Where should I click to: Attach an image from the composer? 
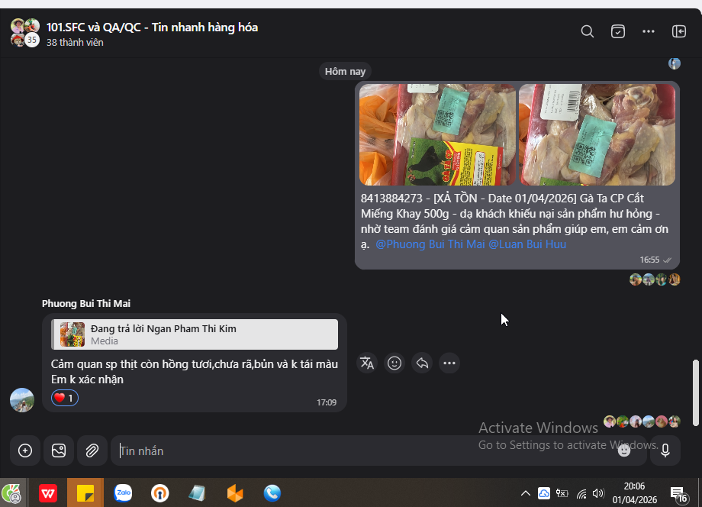click(59, 450)
